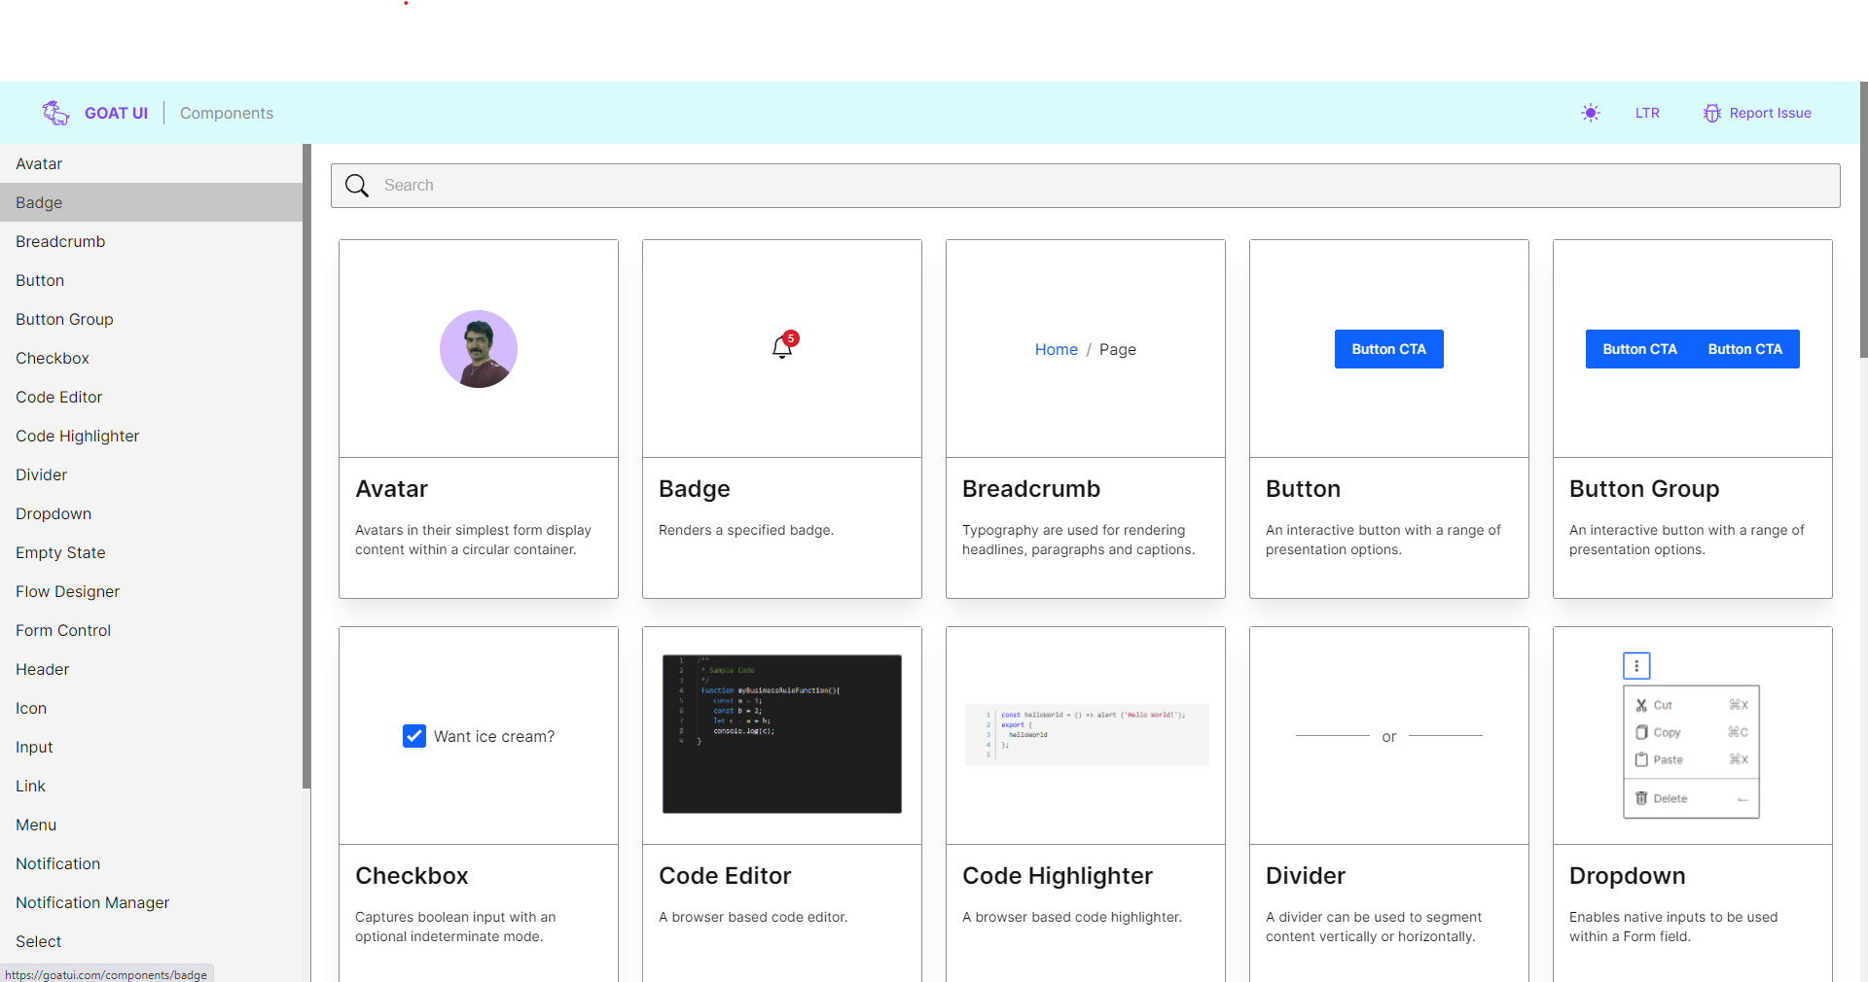Open the Code Editor card title
This screenshot has width=1868, height=982.
pos(725,876)
